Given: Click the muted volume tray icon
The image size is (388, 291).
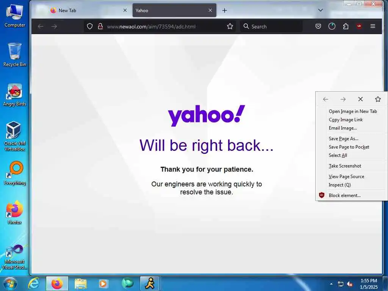Looking at the screenshot, I should (x=350, y=284).
